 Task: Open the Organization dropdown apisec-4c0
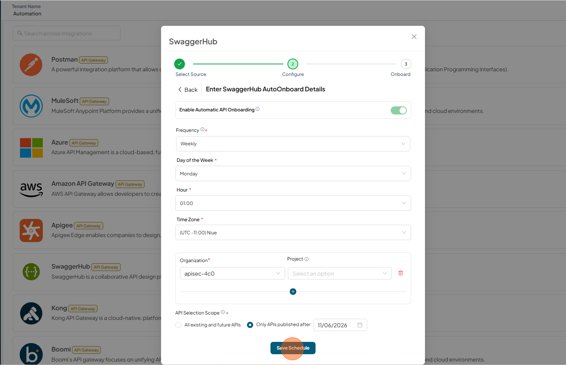point(232,273)
